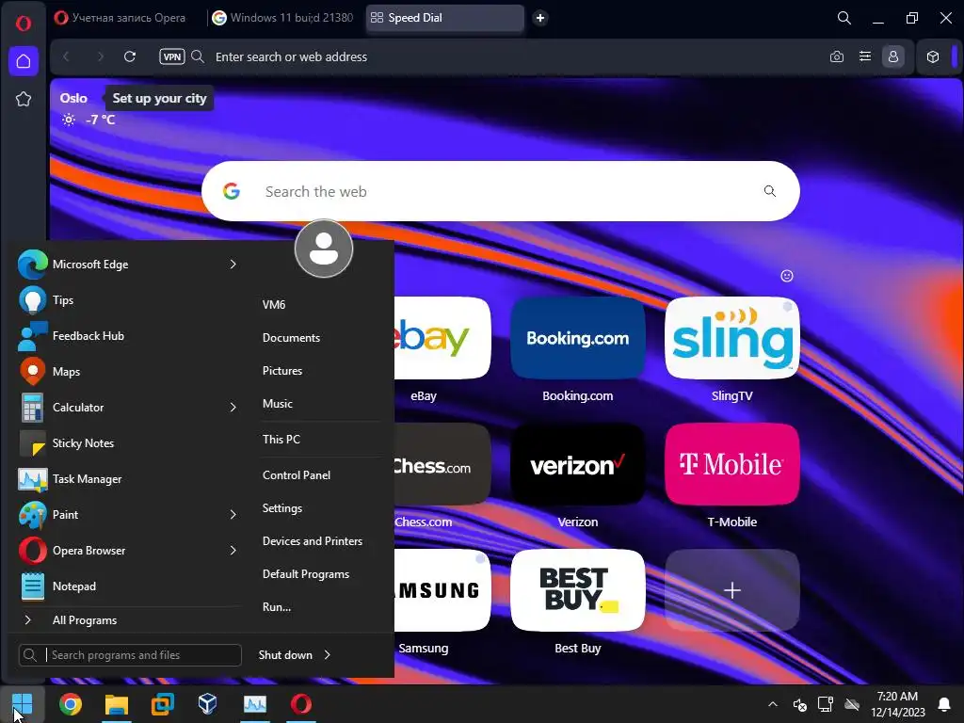Image resolution: width=964 pixels, height=723 pixels.
Task: Click Run... in Start menu
Action: 277,607
